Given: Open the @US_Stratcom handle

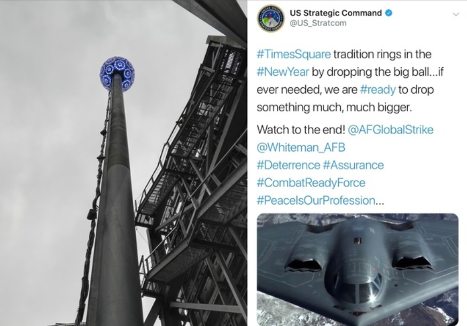Looking at the screenshot, I should point(318,23).
